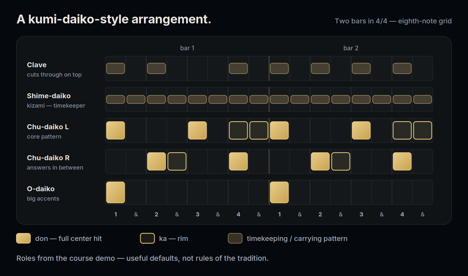Click 'cuts through on top' subtitle
This screenshot has height=276, width=468.
54,75
